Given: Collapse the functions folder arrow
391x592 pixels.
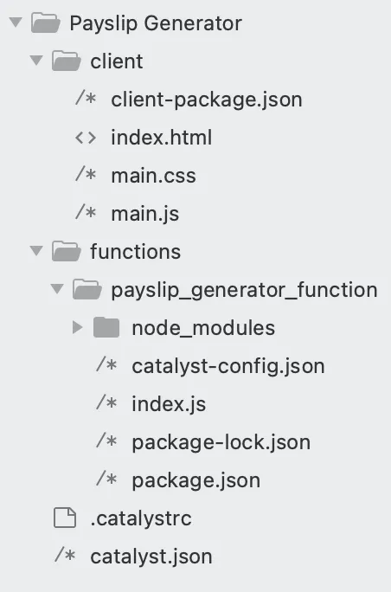Looking at the screenshot, I should (x=36, y=251).
